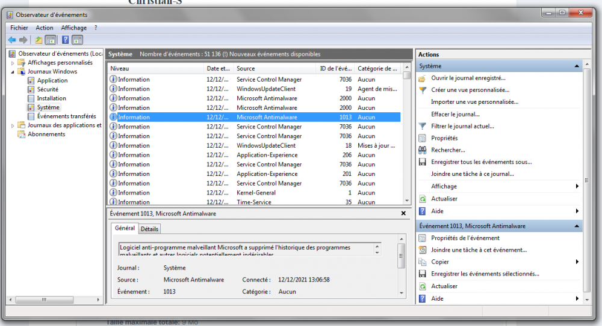Toggle the console tree toolbar icon
Viewport: 602px width, 326px height.
pos(51,40)
